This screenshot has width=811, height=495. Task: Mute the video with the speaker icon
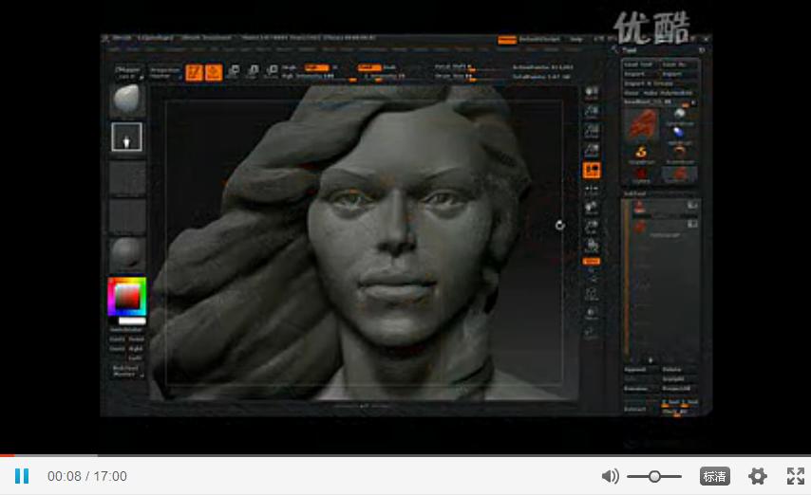click(x=611, y=476)
